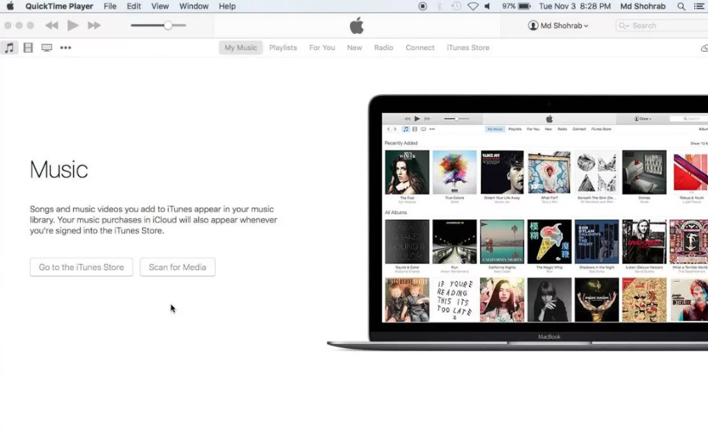Switch to the Movies library icon
The width and height of the screenshot is (708, 447).
(28, 48)
